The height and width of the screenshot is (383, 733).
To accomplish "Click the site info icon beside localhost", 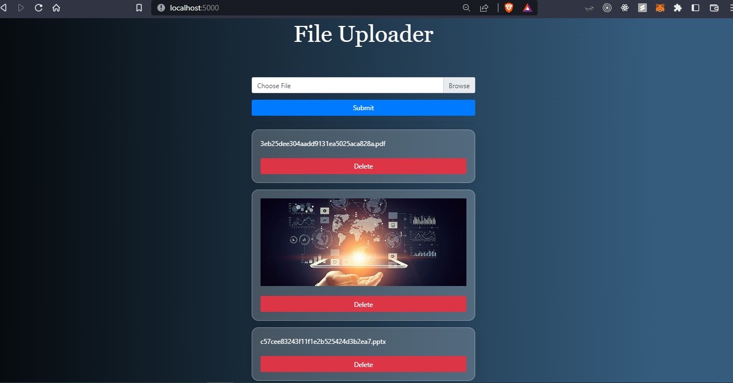I will (x=160, y=8).
